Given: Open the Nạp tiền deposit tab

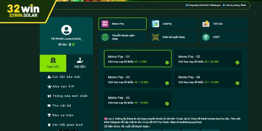Looking at the screenshot, I should [x=53, y=63].
